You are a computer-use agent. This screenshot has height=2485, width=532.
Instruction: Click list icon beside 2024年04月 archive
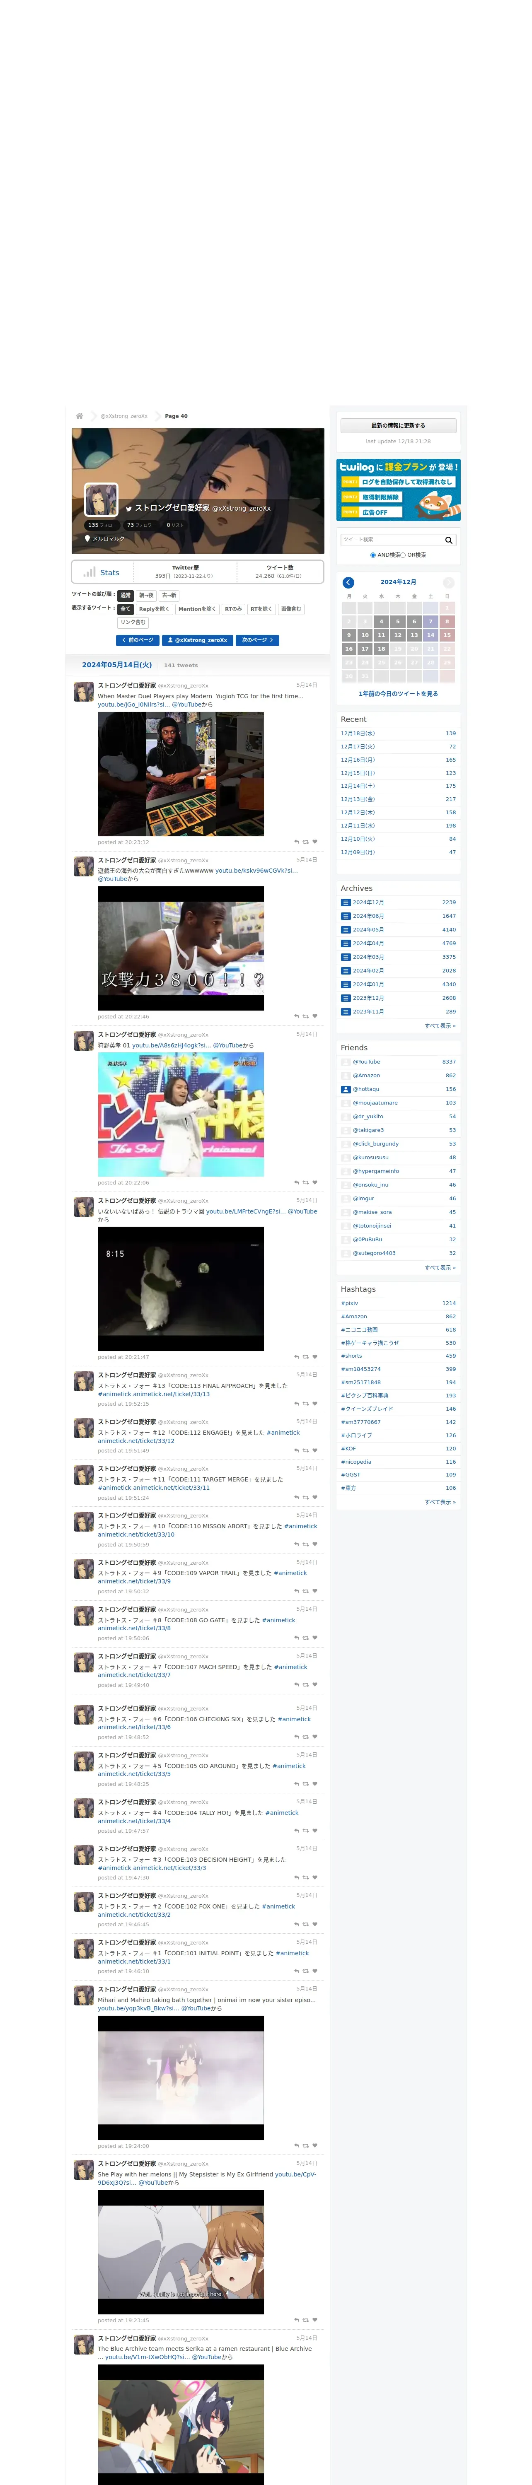[346, 943]
